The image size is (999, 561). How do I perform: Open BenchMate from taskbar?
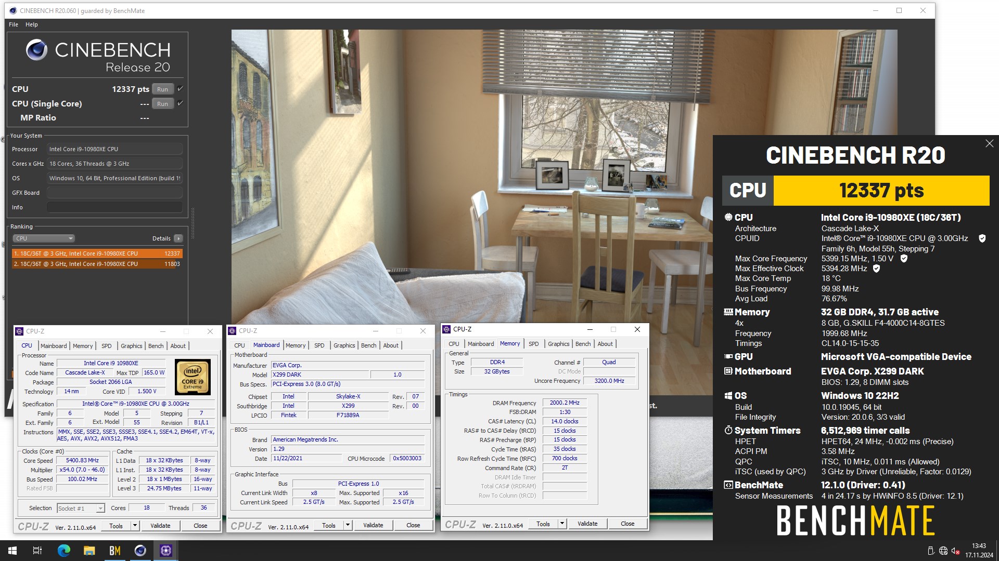[114, 551]
